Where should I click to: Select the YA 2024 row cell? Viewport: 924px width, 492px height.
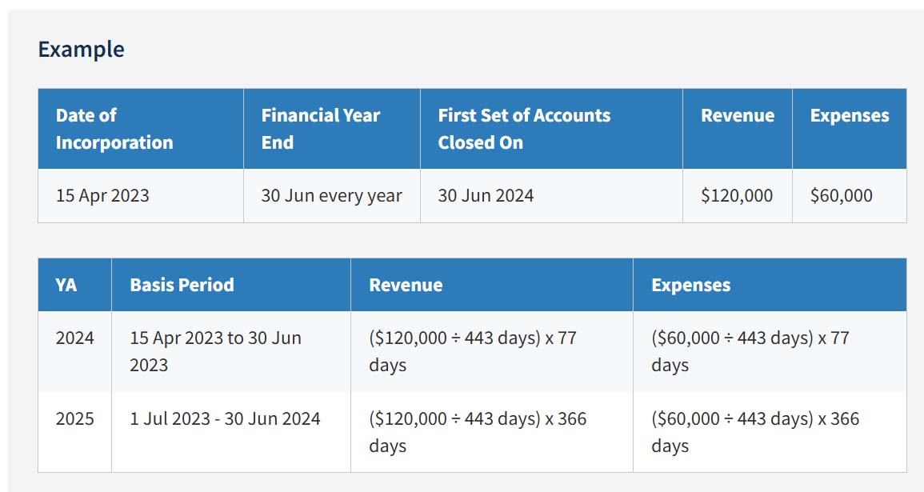pos(75,351)
